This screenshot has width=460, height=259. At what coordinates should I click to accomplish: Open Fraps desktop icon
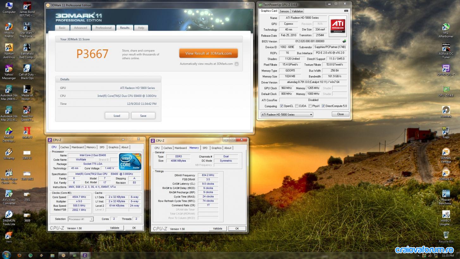(x=446, y=133)
